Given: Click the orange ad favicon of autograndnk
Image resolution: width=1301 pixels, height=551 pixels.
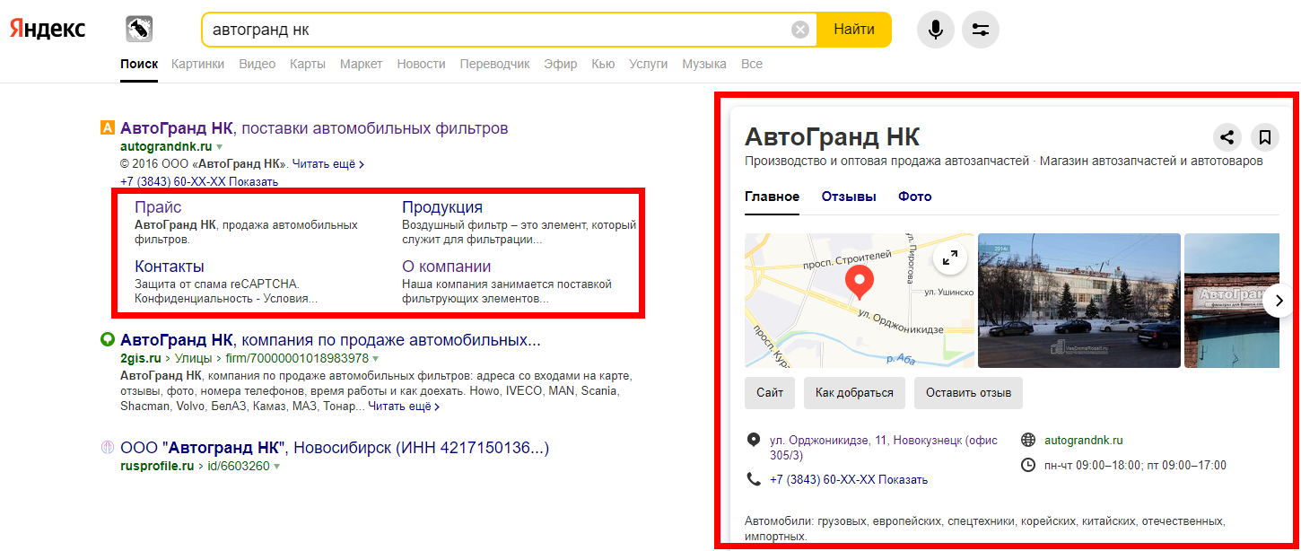Looking at the screenshot, I should click(x=107, y=127).
